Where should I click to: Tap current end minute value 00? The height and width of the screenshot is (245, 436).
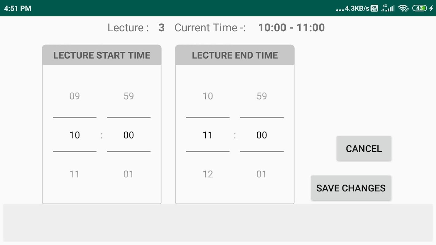(x=262, y=135)
